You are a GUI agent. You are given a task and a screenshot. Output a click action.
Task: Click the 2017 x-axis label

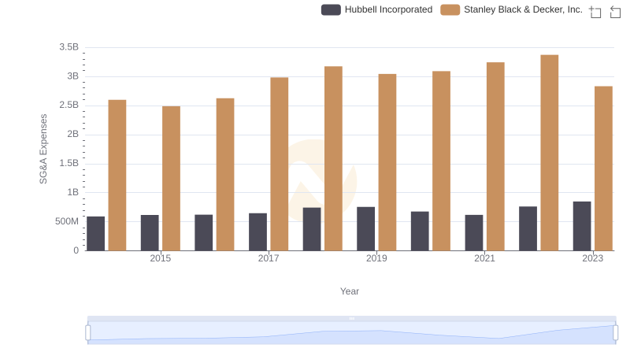pos(269,258)
